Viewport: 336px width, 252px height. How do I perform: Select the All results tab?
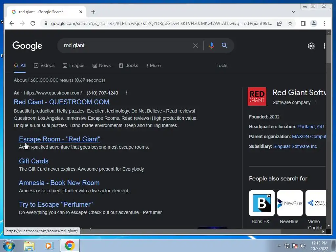click(20, 66)
